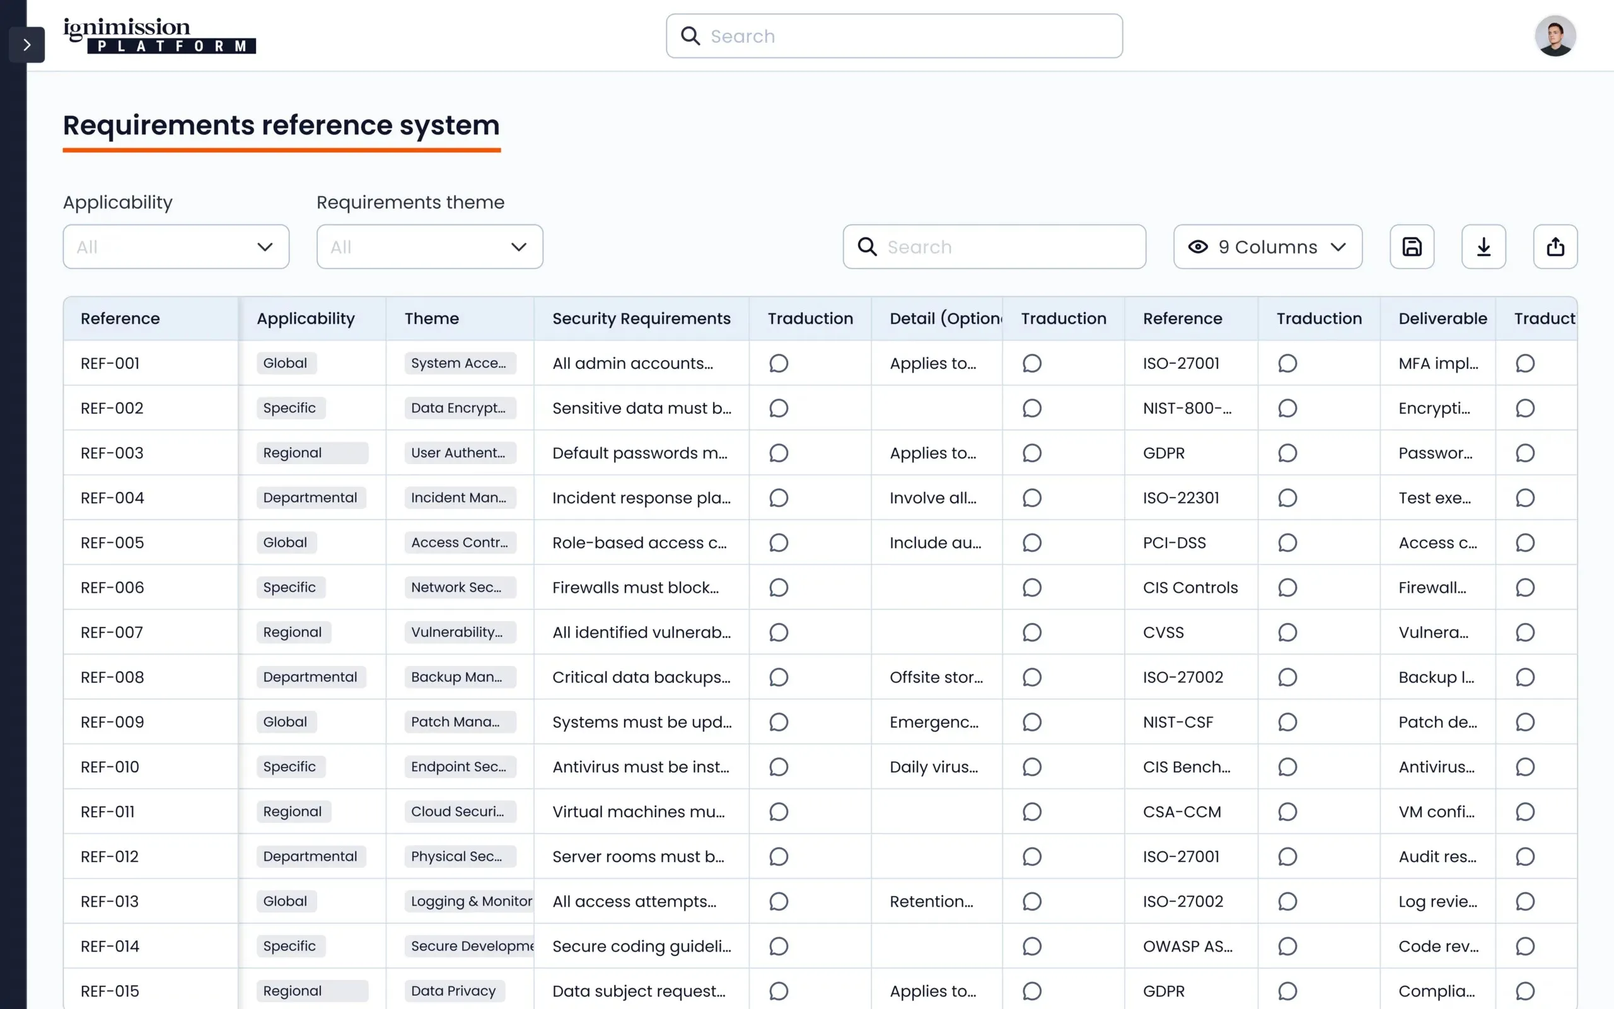Open Security Requirements traduction comment for REF-009
This screenshot has height=1009, width=1614.
coord(779,722)
